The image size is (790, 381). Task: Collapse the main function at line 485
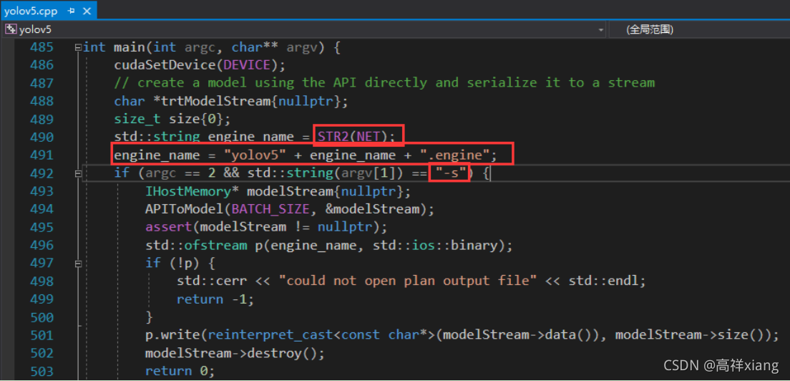pyautogui.click(x=78, y=48)
